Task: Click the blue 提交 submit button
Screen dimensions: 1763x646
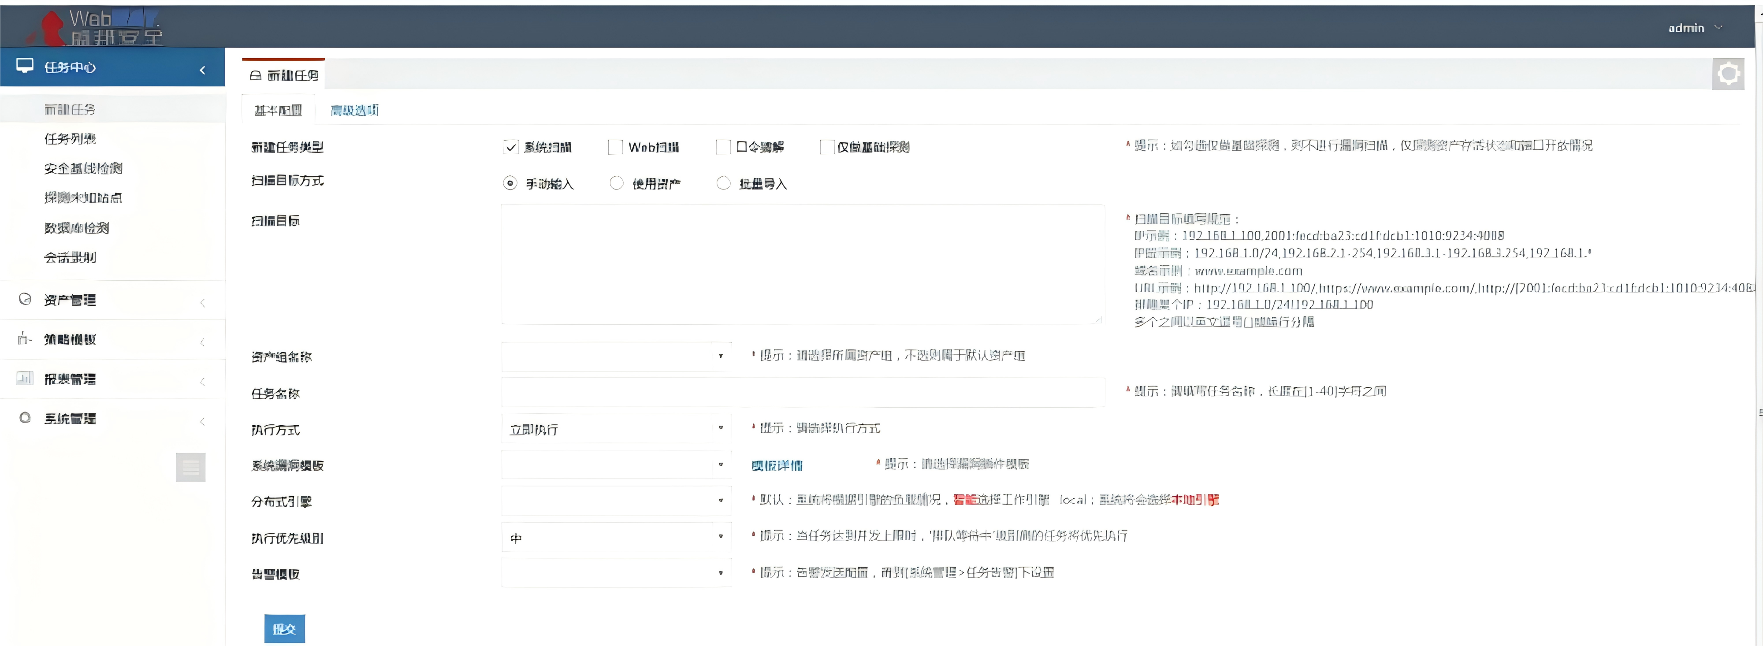Action: [x=284, y=628]
